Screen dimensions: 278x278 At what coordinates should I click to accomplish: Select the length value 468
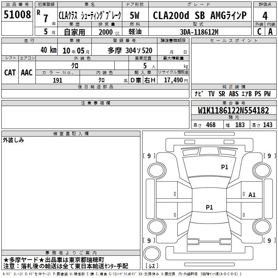211,125
